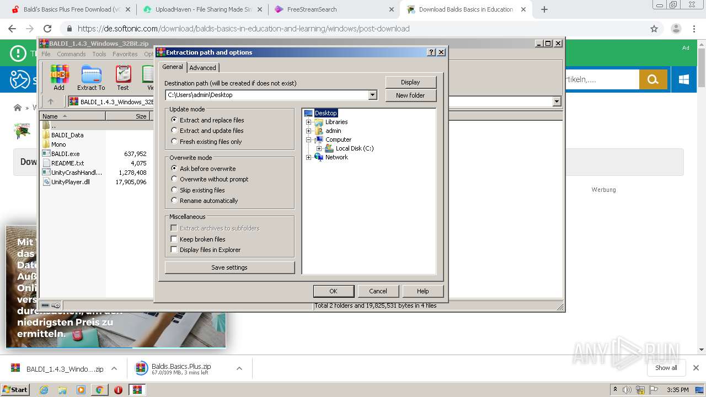Open the context help question mark in dialog
This screenshot has height=397, width=706.
pyautogui.click(x=431, y=52)
